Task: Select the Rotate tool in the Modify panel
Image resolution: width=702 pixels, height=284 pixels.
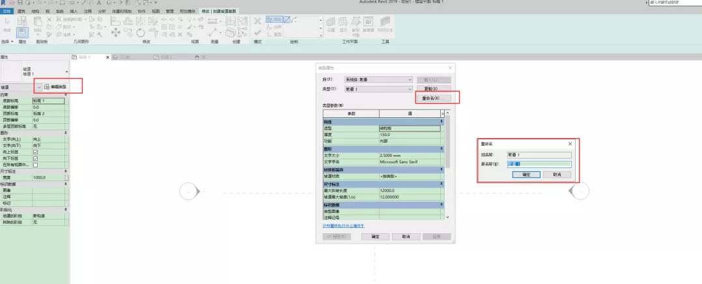Action: (x=141, y=33)
